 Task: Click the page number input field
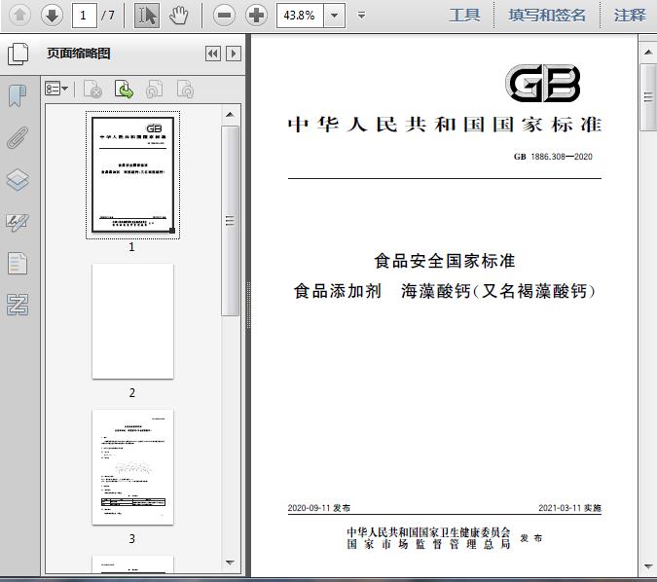point(85,16)
